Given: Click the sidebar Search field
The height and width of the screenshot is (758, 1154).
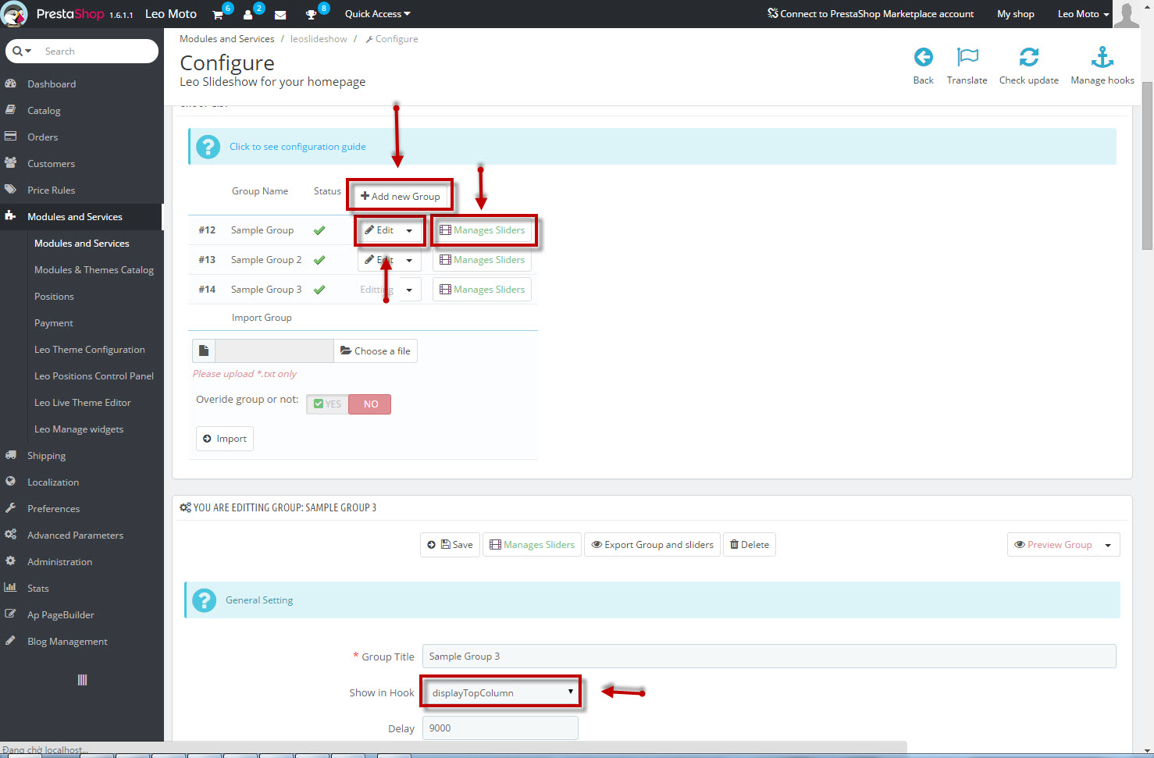Looking at the screenshot, I should coord(98,52).
